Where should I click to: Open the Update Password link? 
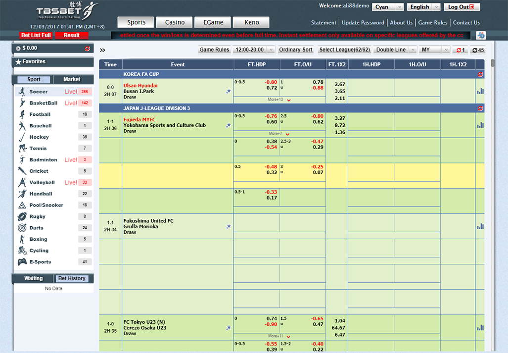tap(363, 23)
